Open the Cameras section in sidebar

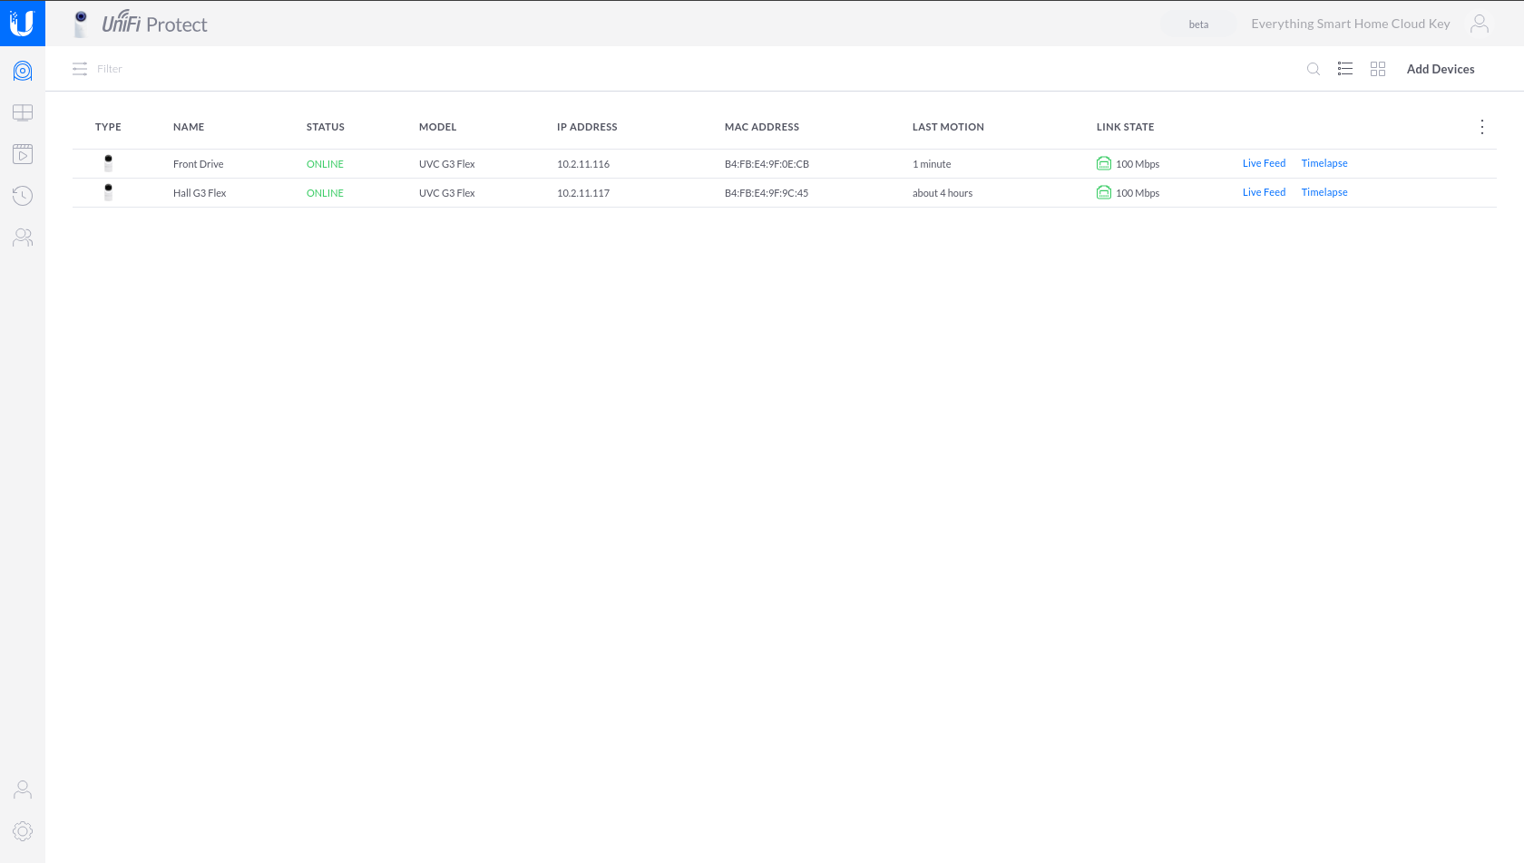pos(23,71)
